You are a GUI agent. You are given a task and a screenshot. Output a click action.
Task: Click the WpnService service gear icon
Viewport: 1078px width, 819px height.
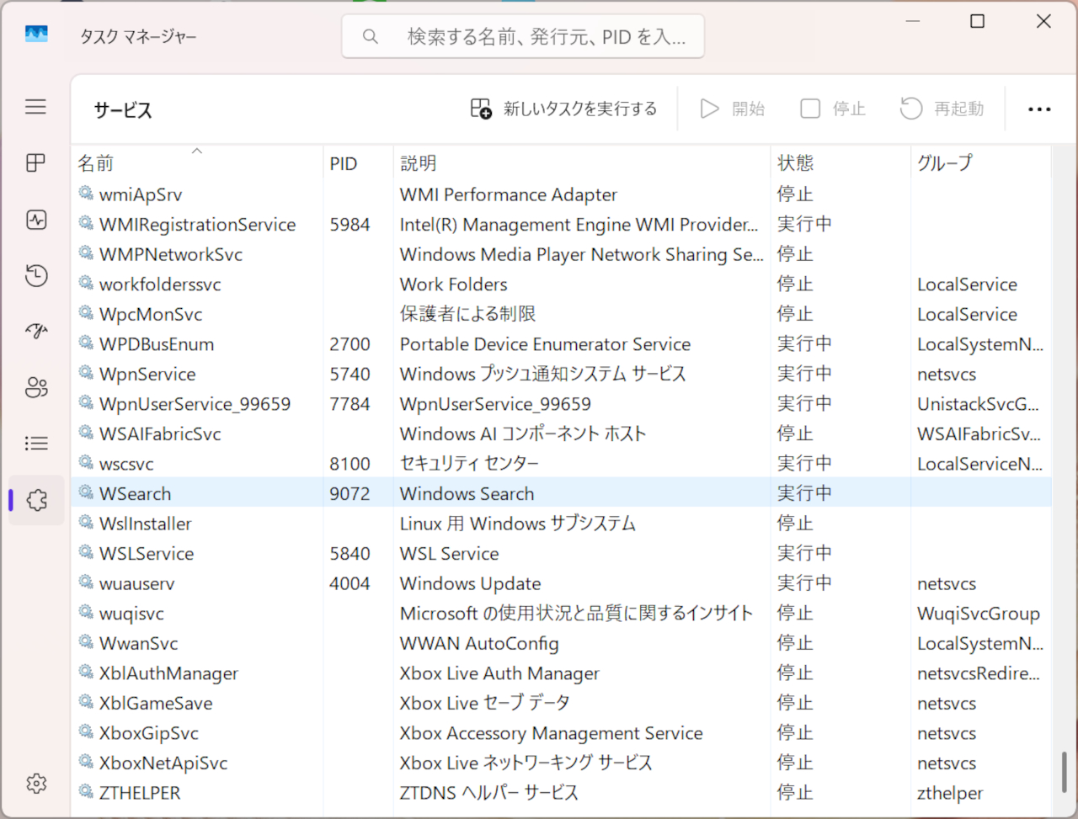tap(86, 373)
